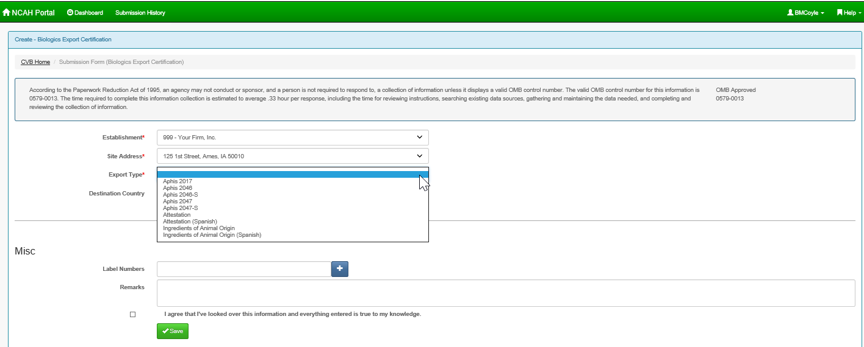Viewport: 864px width, 347px height.
Task: Select Ingredients of Animal Origin (Spanish)
Action: pyautogui.click(x=212, y=235)
